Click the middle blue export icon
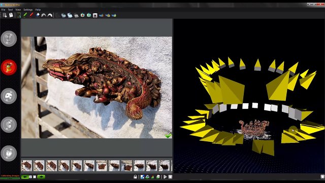The width and height of the screenshot is (325, 183). pyautogui.click(x=108, y=15)
